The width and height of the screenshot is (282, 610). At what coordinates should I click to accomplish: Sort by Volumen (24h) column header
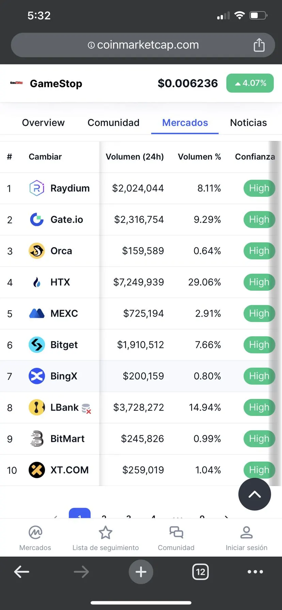(x=135, y=157)
